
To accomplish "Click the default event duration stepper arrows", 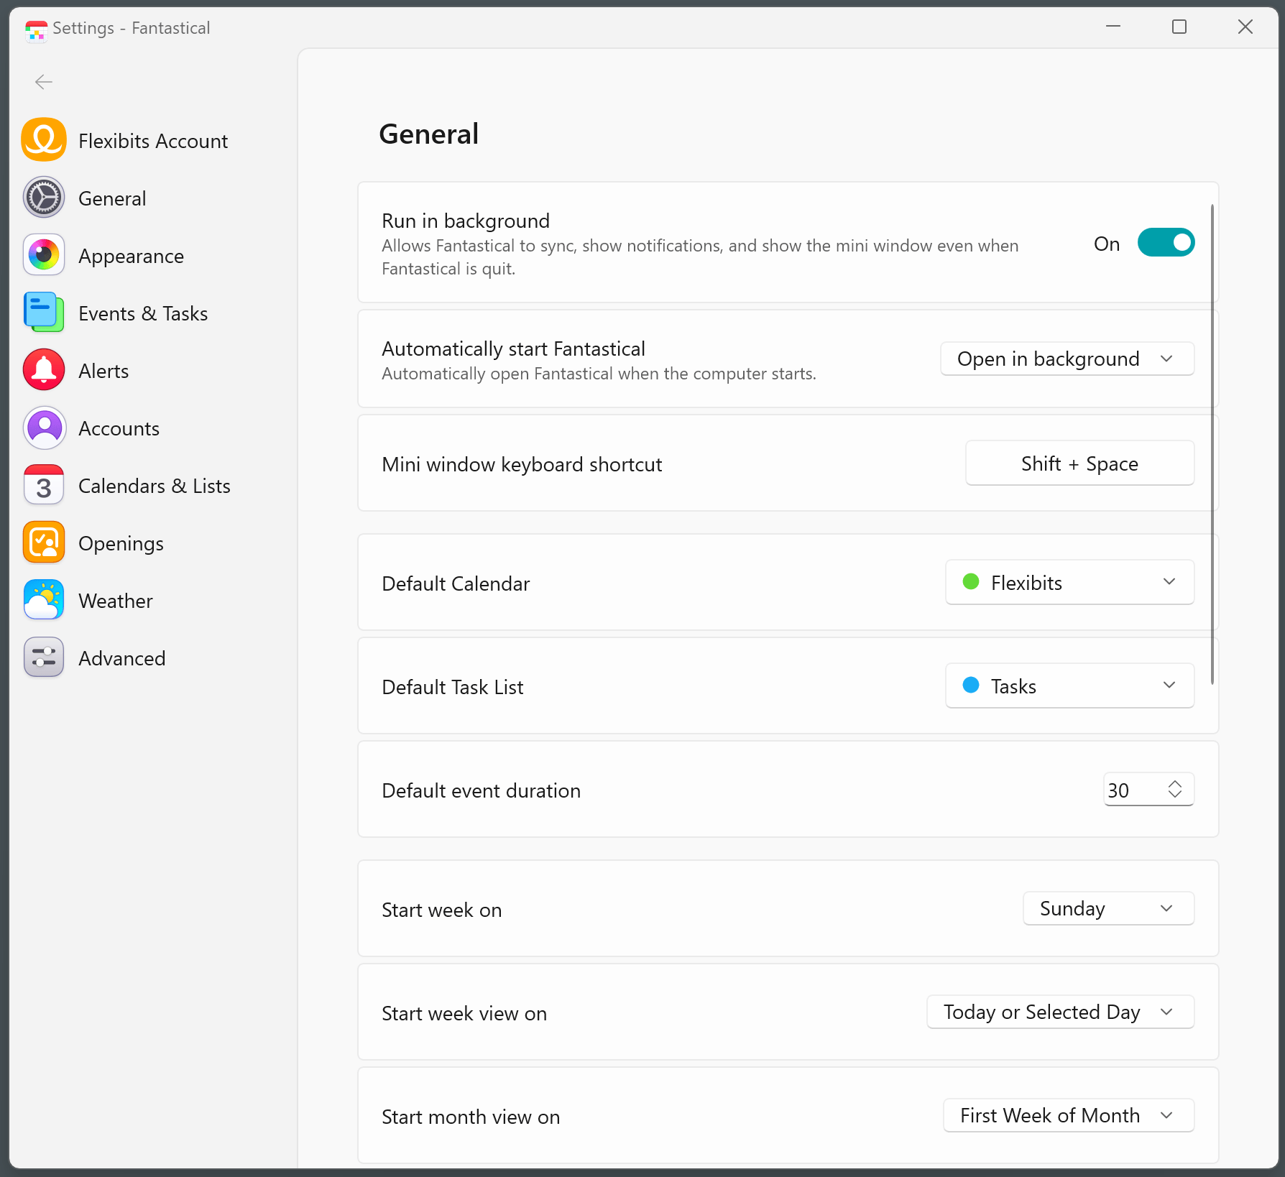I will coord(1174,790).
